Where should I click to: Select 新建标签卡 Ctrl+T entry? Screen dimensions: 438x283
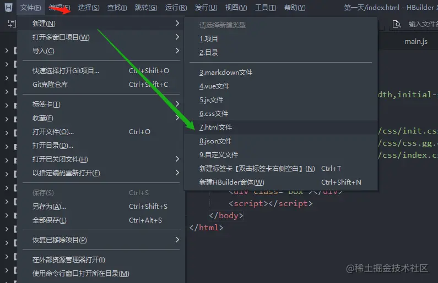[x=281, y=168]
